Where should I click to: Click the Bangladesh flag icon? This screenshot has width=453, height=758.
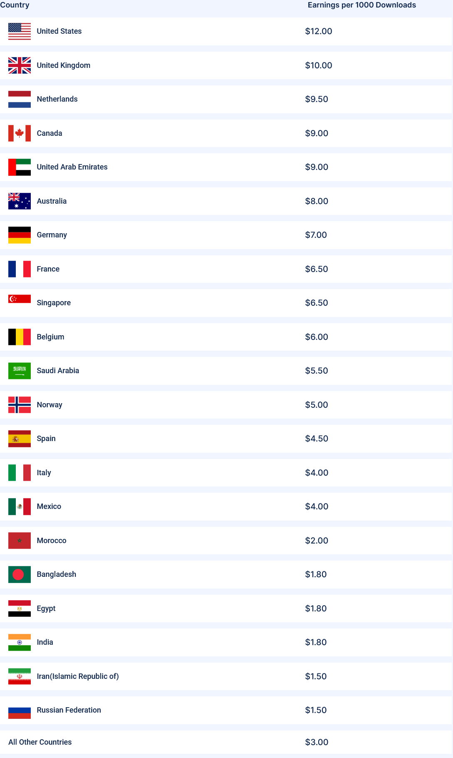tap(20, 575)
